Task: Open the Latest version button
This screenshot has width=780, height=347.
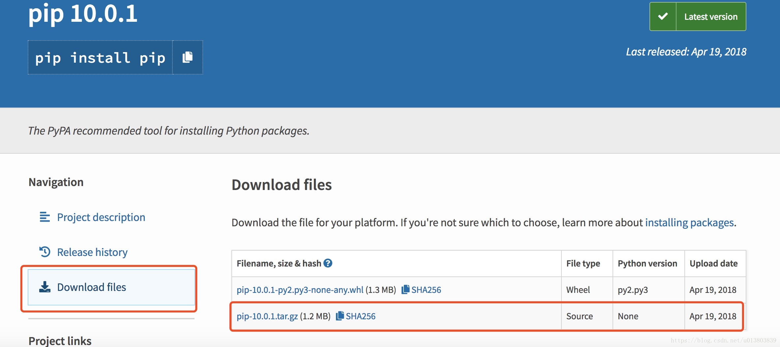Action: 698,16
